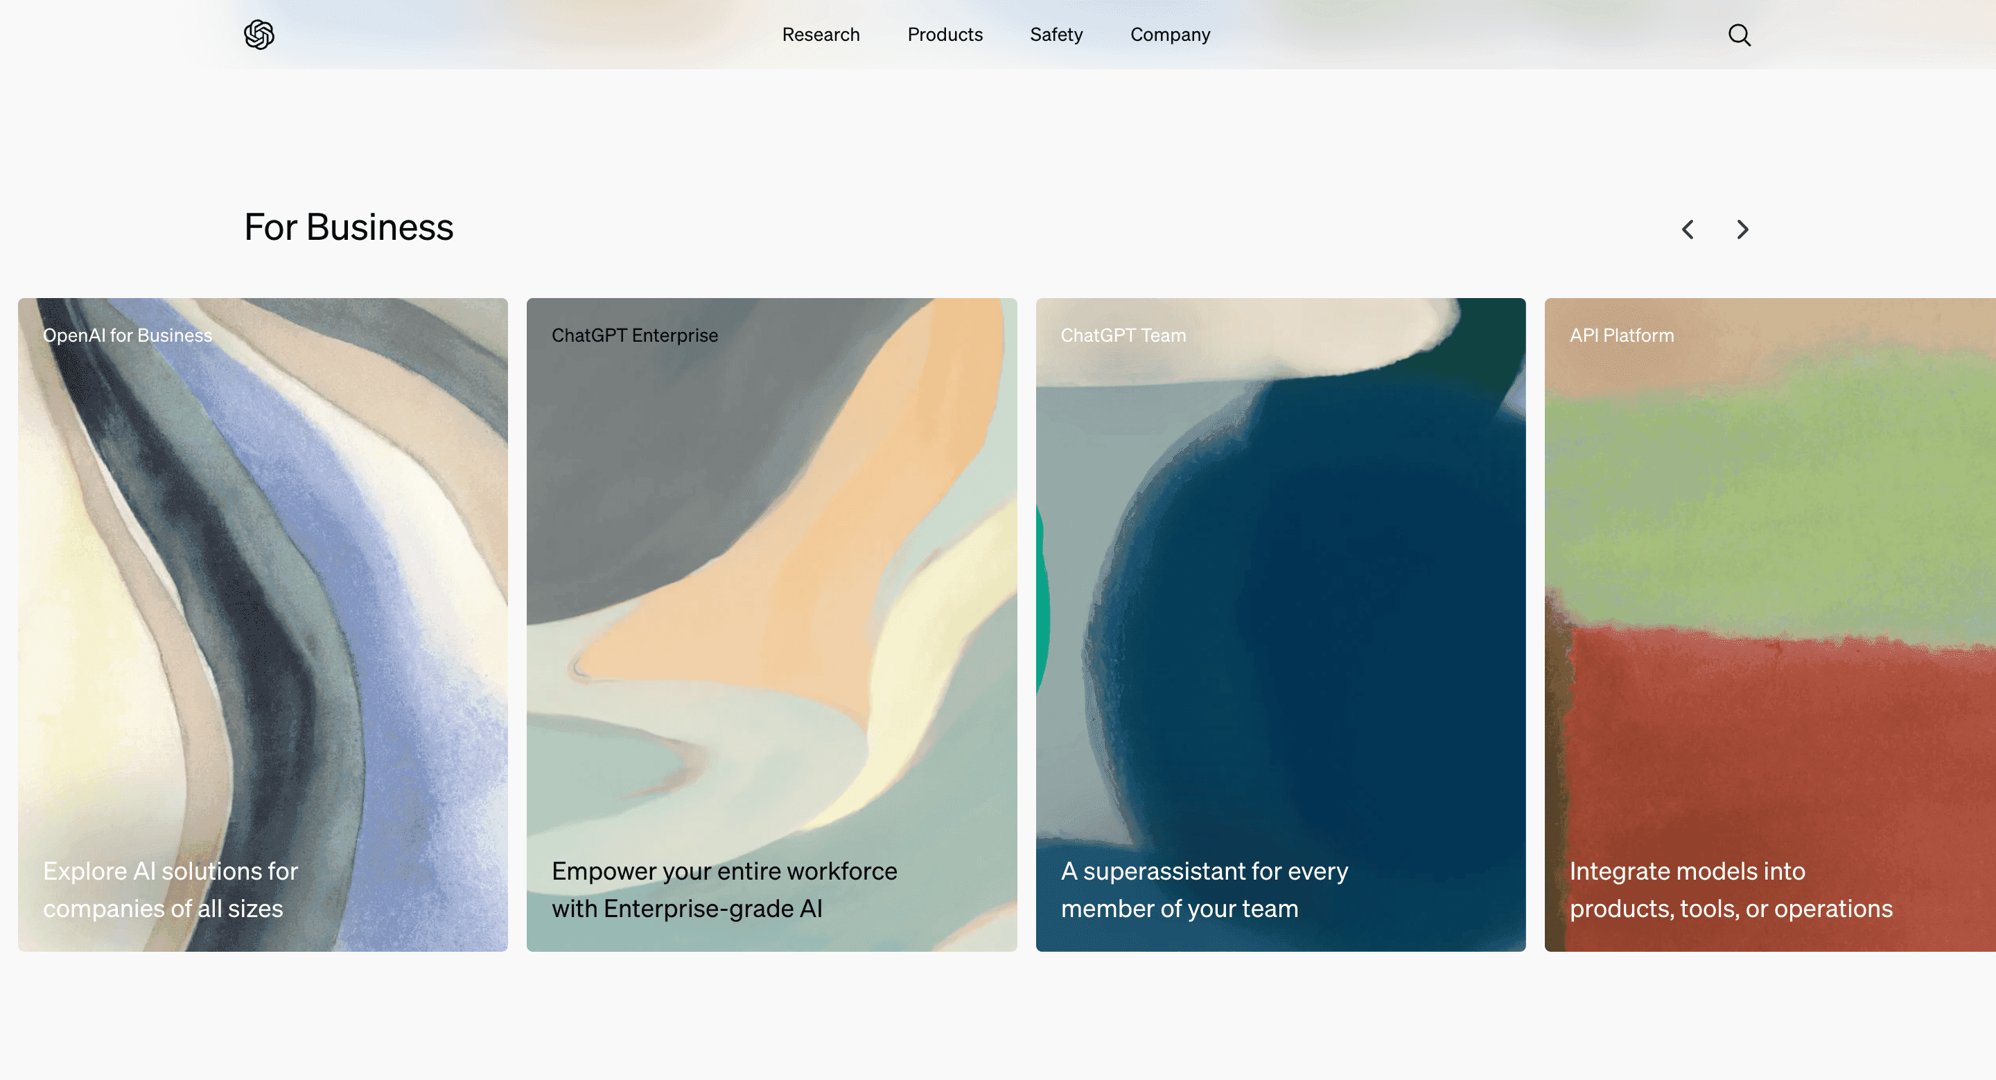Image resolution: width=1996 pixels, height=1080 pixels.
Task: Open the ChatGPT Team card
Action: click(1281, 625)
